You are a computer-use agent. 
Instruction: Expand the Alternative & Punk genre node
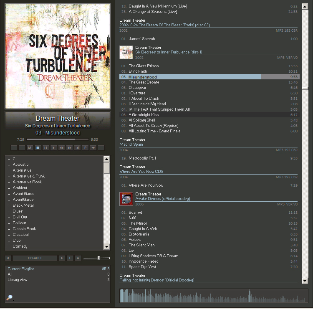tap(9, 177)
